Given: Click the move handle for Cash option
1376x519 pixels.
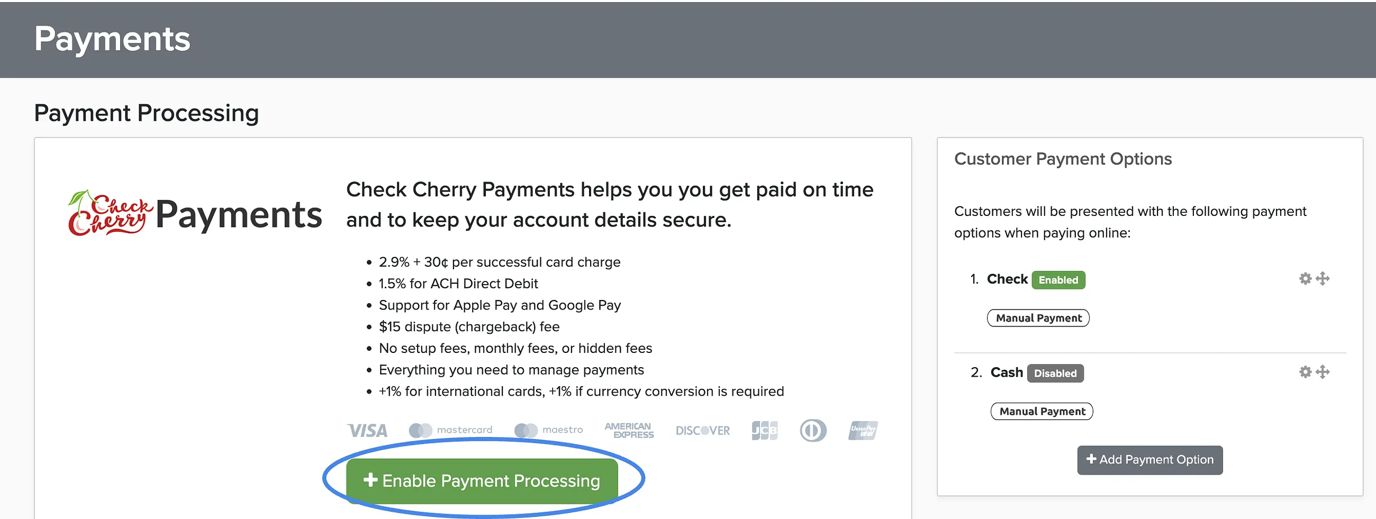Looking at the screenshot, I should (1323, 371).
